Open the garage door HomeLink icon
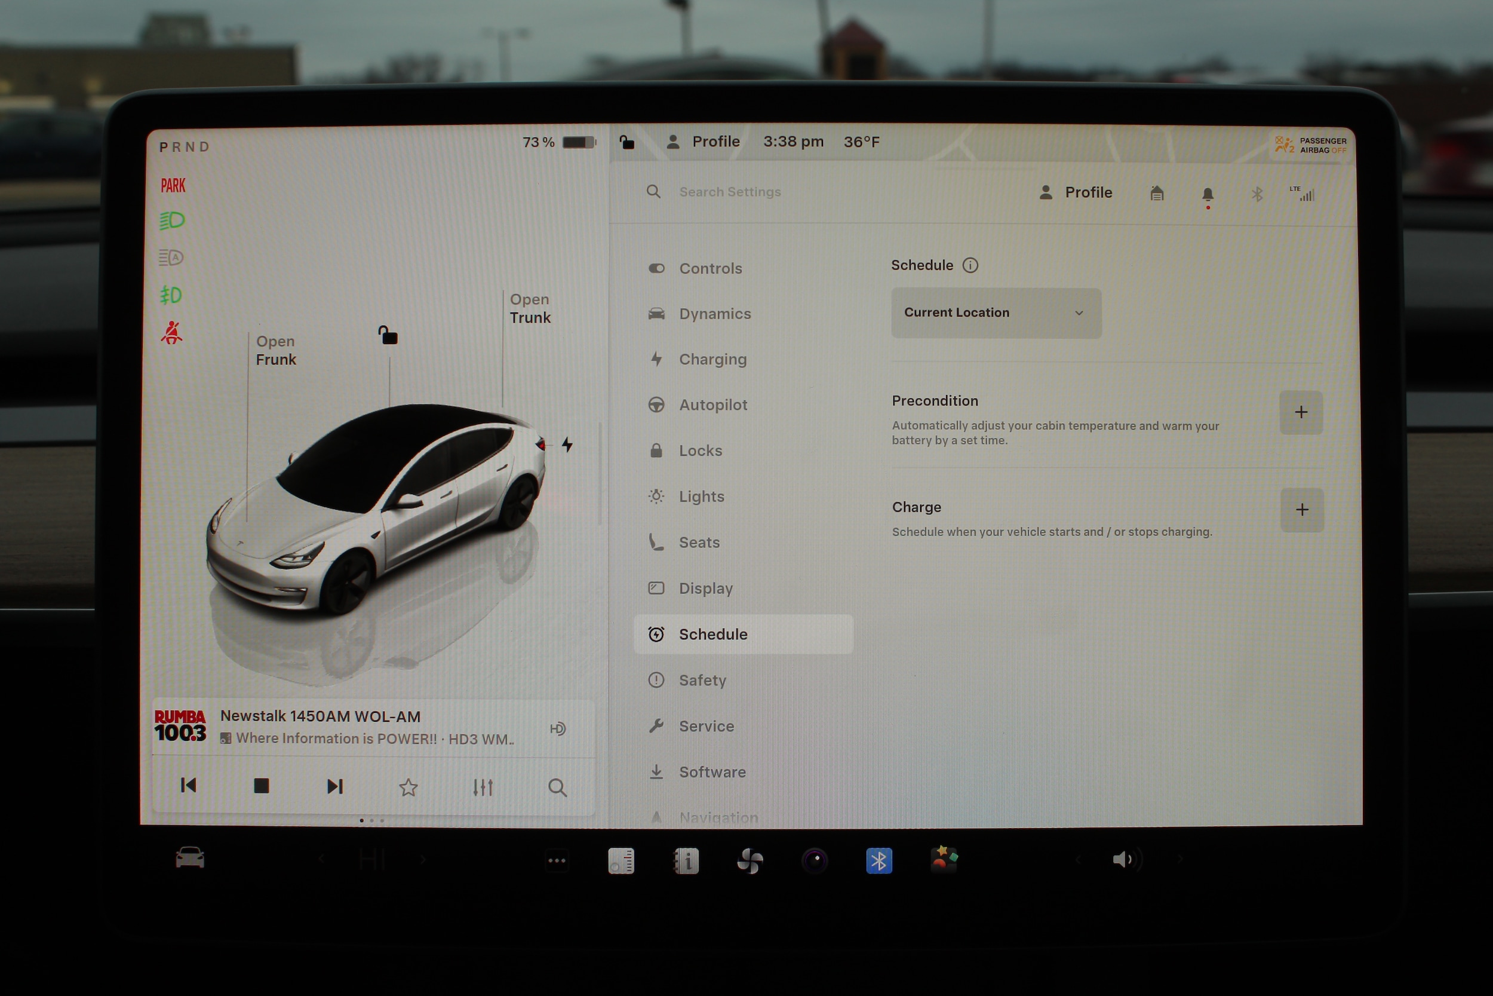 (x=1157, y=193)
